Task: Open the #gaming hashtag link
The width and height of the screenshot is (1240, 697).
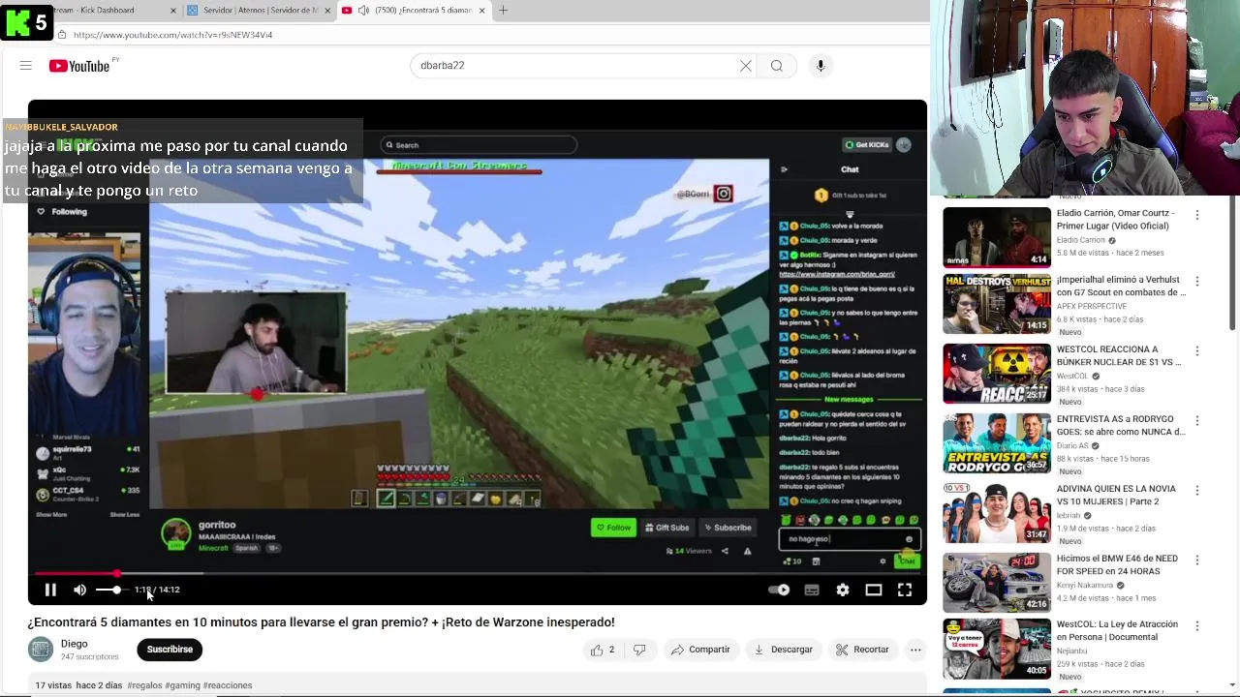Action: coord(182,685)
